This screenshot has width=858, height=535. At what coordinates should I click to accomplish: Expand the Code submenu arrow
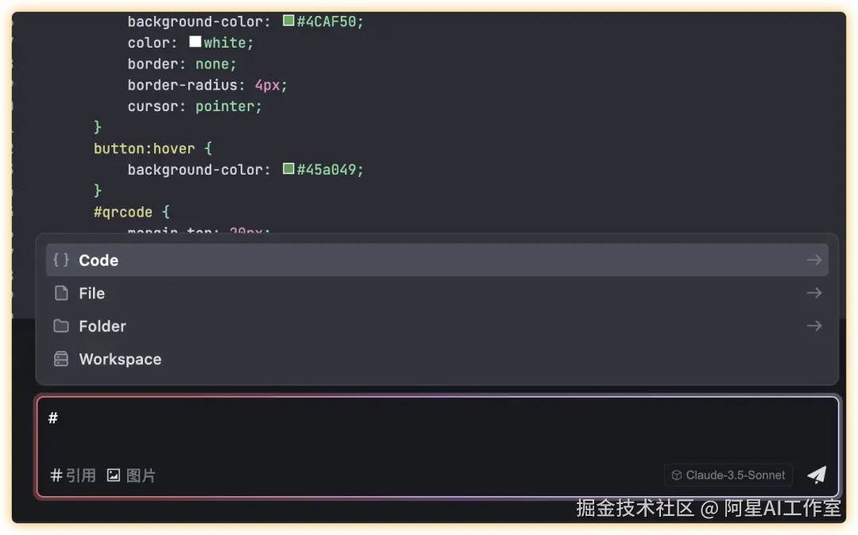click(814, 260)
